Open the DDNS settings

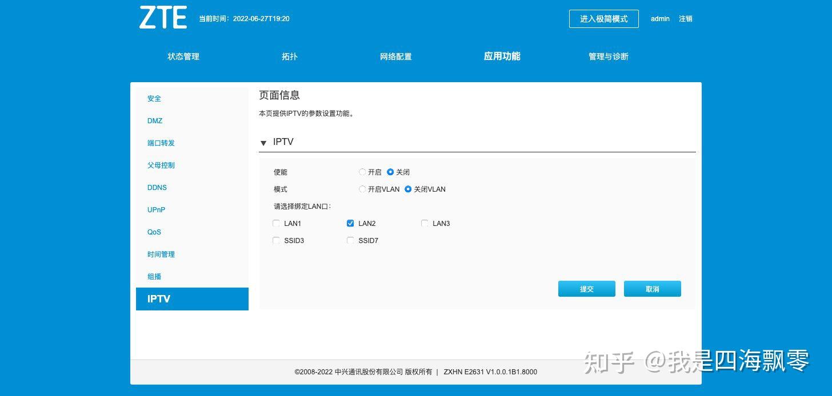coord(157,187)
